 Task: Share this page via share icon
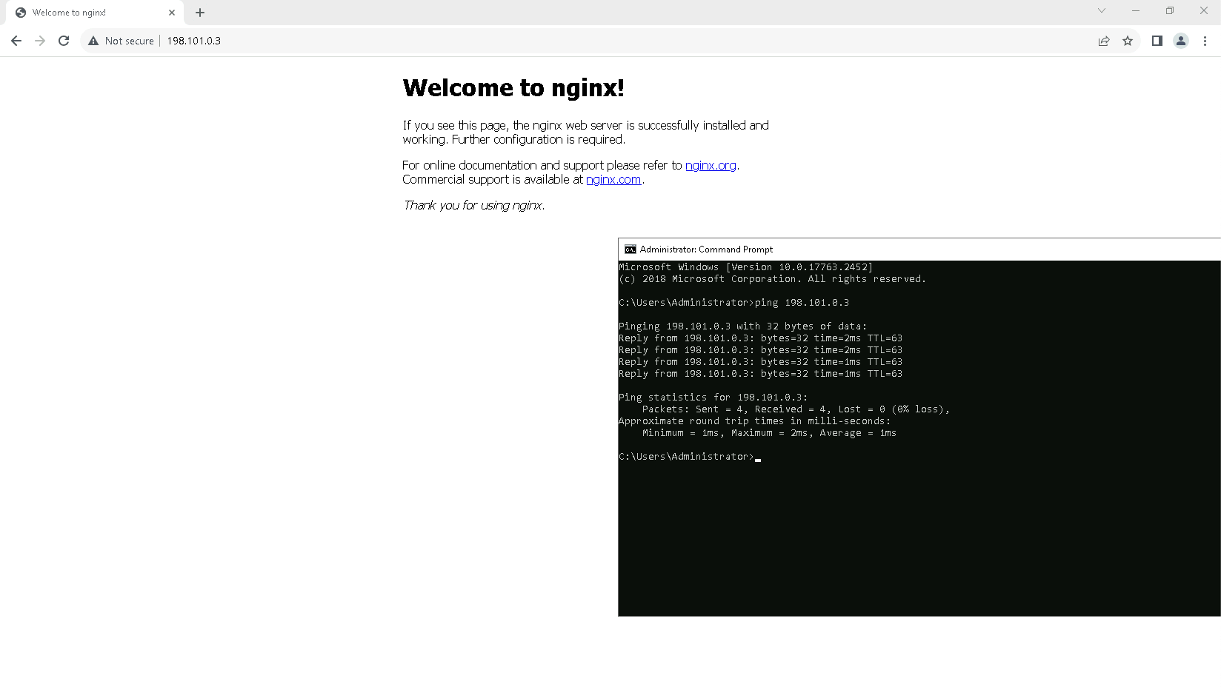1104,41
